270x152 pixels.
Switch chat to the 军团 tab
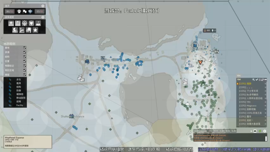pyautogui.click(x=216, y=131)
